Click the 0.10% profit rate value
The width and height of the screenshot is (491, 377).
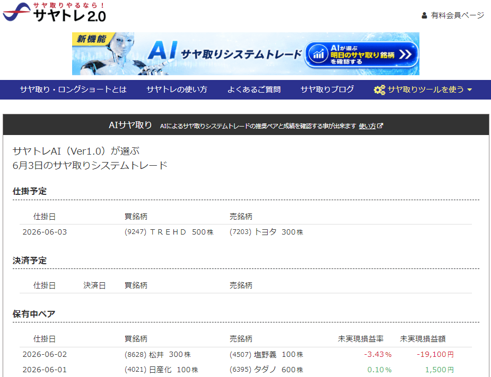380,370
